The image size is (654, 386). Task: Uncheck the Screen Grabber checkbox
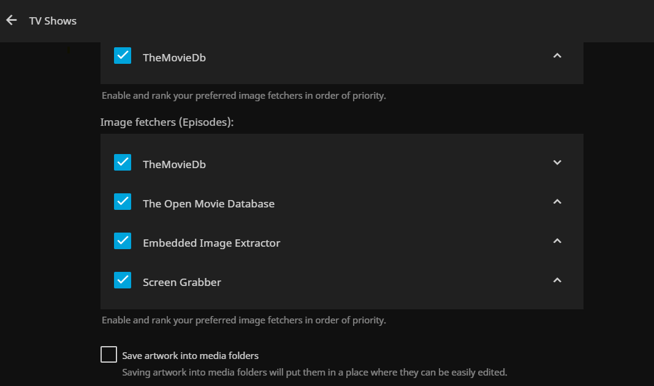(123, 280)
